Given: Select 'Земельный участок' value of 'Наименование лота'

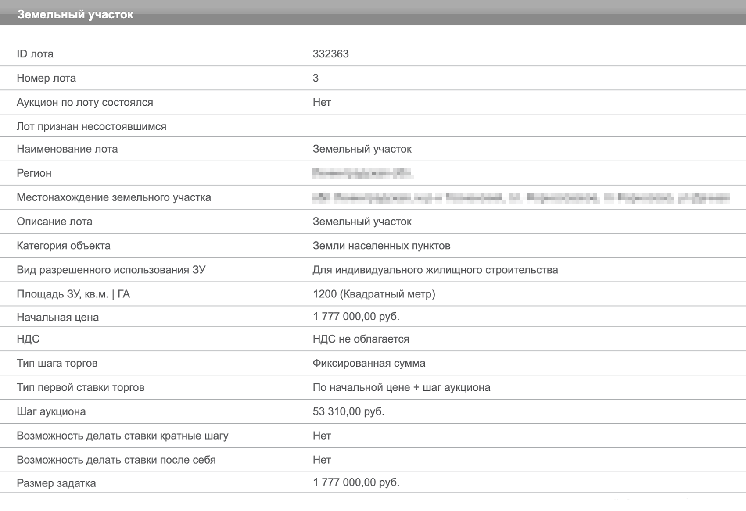Looking at the screenshot, I should (x=362, y=149).
